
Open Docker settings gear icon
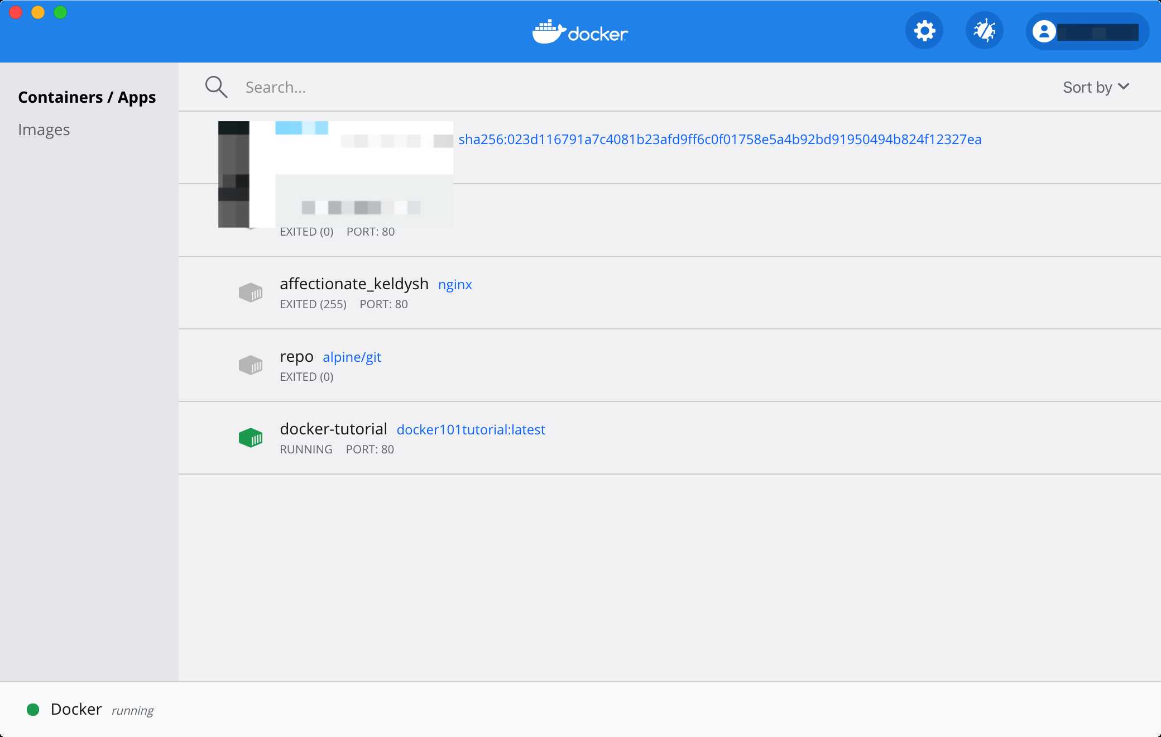tap(924, 31)
